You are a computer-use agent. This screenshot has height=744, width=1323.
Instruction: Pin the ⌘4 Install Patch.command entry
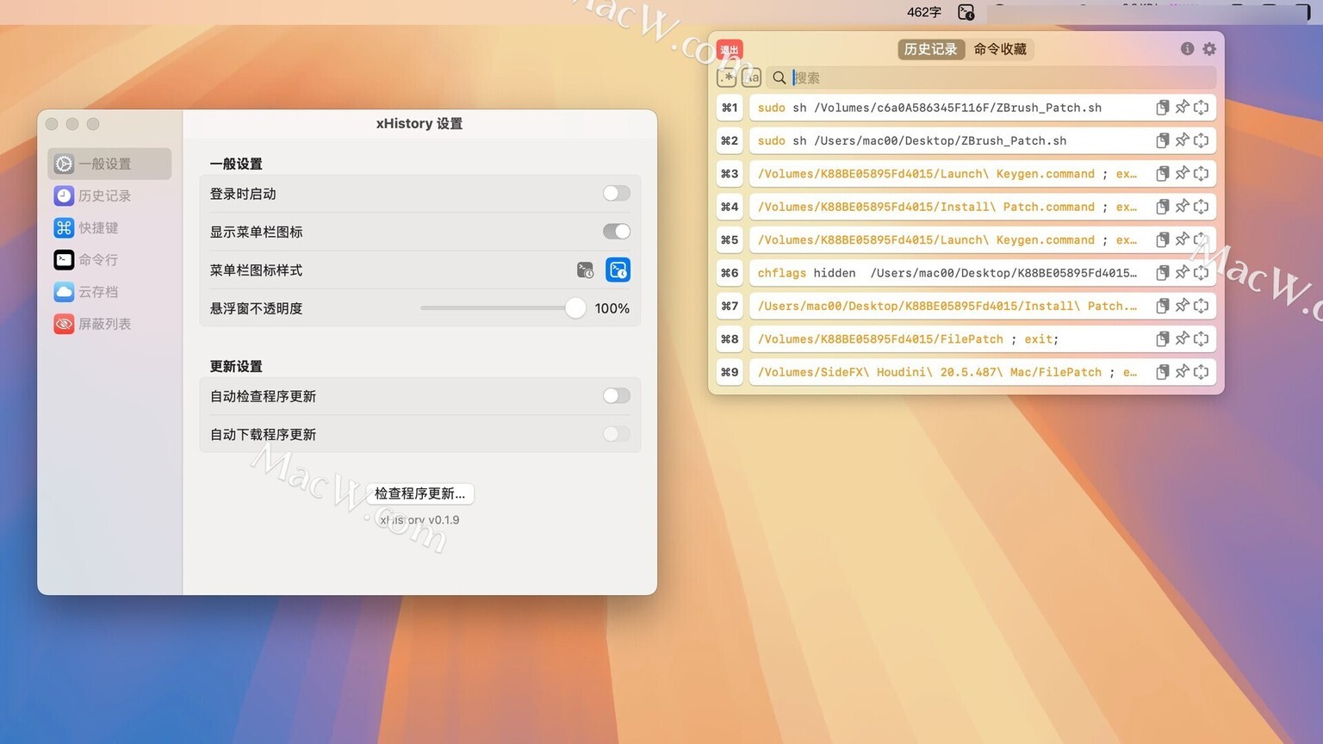coord(1182,207)
